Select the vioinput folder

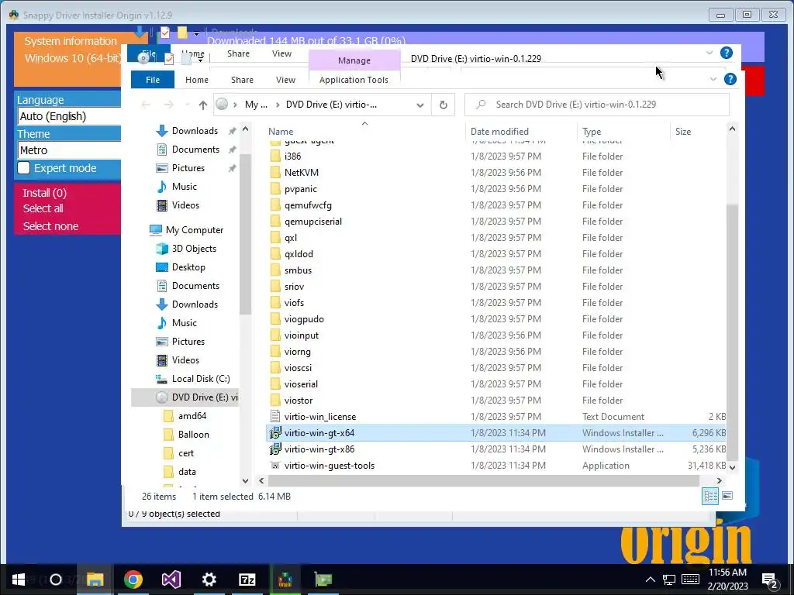(x=302, y=335)
